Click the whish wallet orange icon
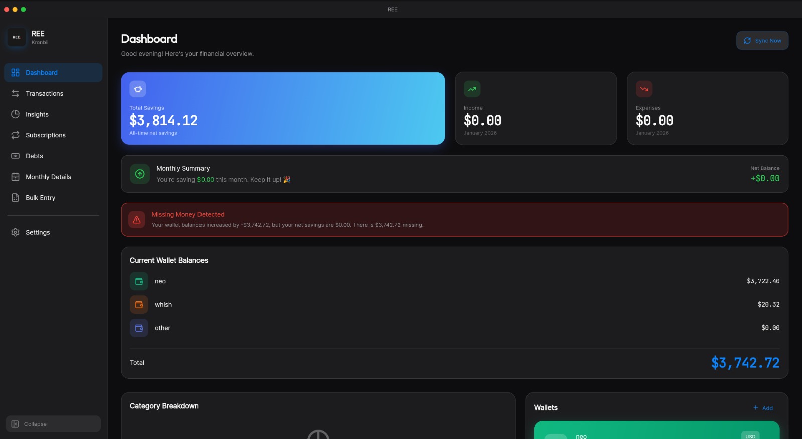This screenshot has height=439, width=802. [139, 304]
